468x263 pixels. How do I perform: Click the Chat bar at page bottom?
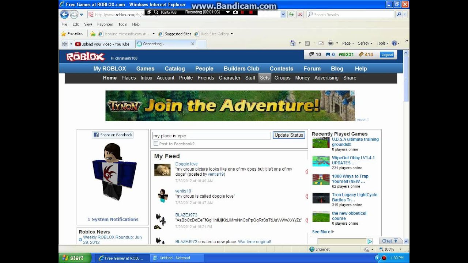click(390, 241)
